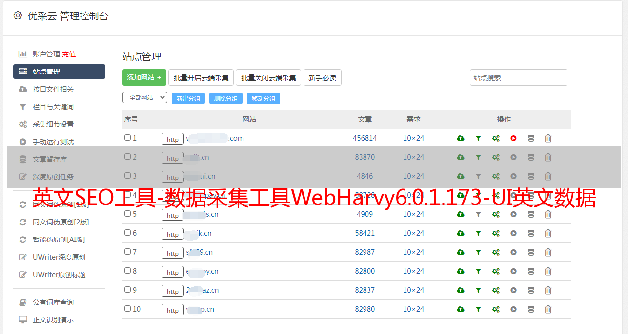Select 手动运行测试 in the sidebar
The height and width of the screenshot is (334, 628).
tap(53, 142)
